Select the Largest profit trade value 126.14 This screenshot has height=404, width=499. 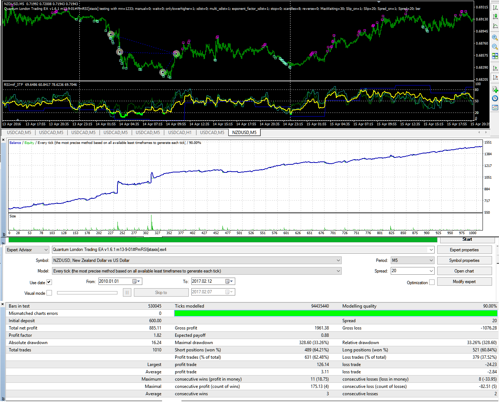[323, 365]
